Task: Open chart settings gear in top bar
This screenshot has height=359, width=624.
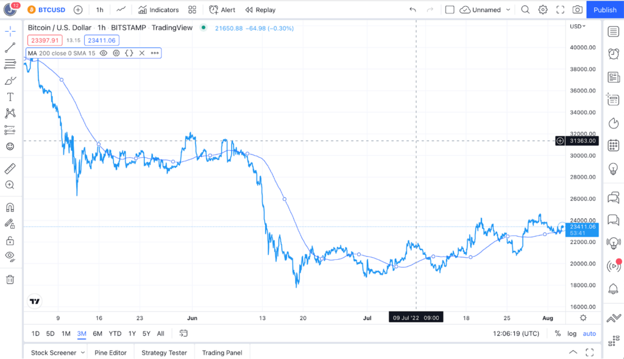Action: pyautogui.click(x=543, y=10)
